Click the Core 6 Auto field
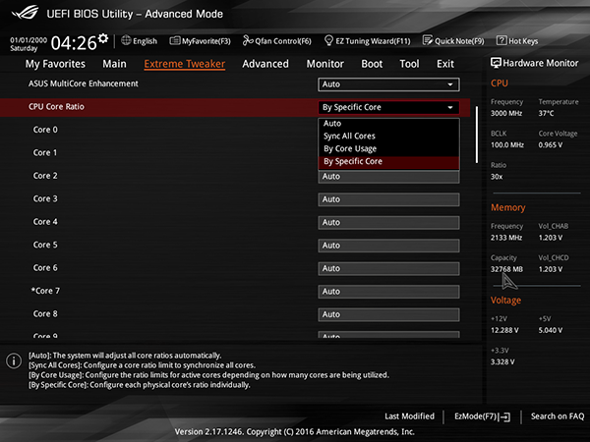The height and width of the screenshot is (442, 590). [388, 268]
